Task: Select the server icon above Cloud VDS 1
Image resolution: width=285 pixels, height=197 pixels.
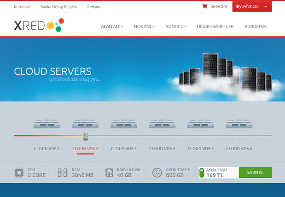Action: pyautogui.click(x=47, y=124)
